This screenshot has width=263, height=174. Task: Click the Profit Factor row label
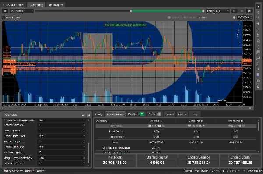point(116,131)
